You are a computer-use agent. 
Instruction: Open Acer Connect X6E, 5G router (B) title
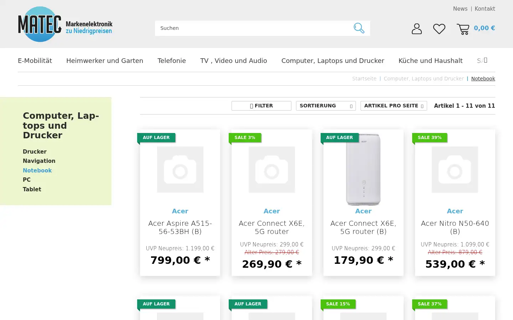(363, 228)
